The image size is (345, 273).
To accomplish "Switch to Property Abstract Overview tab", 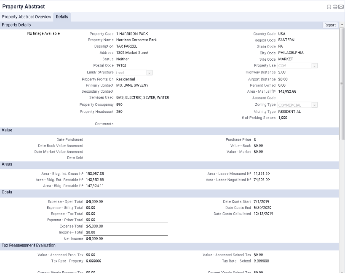I will coord(27,17).
